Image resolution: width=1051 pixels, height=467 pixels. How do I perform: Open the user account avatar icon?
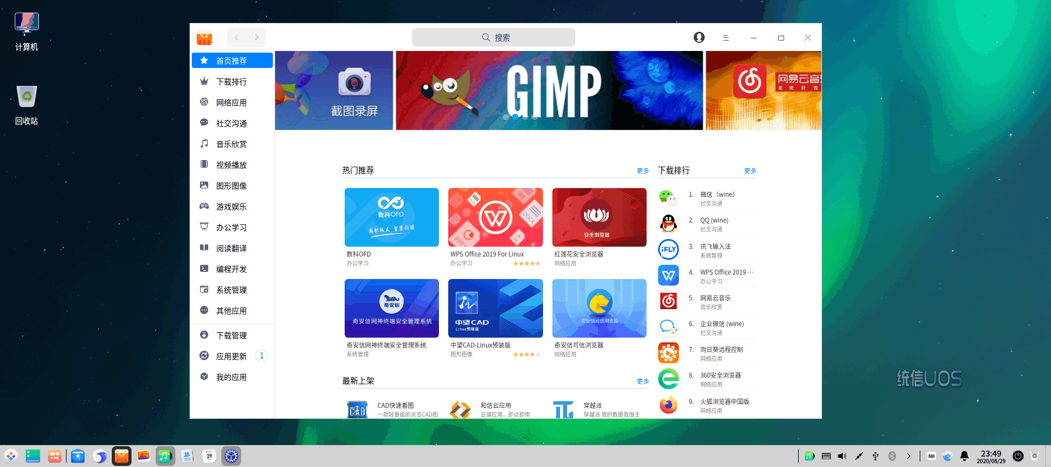pyautogui.click(x=699, y=37)
